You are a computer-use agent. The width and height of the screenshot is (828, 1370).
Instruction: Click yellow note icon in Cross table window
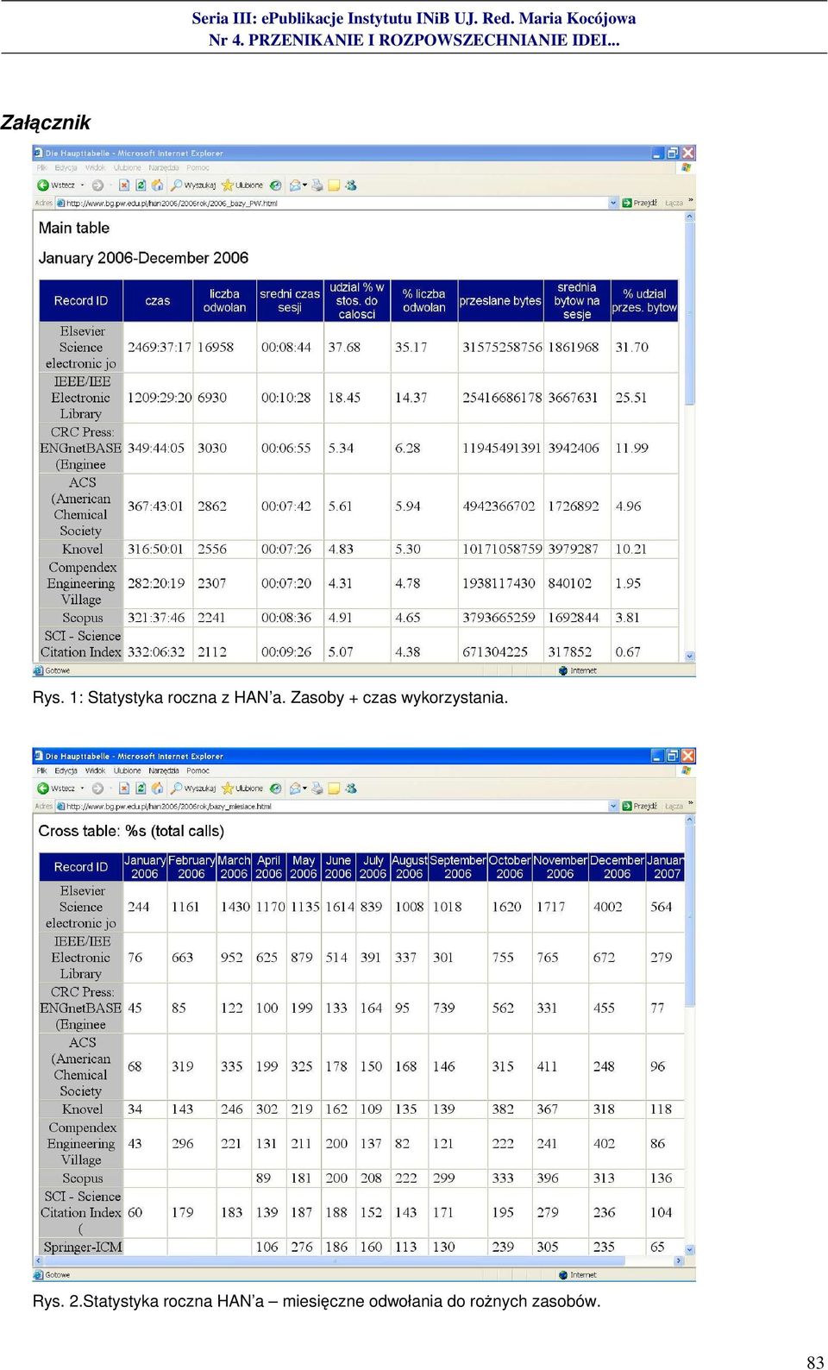tap(334, 789)
